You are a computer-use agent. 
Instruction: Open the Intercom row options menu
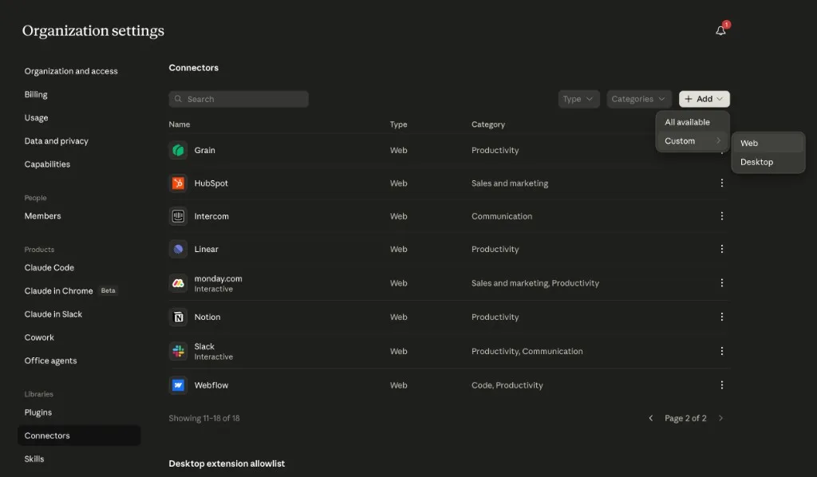(721, 216)
